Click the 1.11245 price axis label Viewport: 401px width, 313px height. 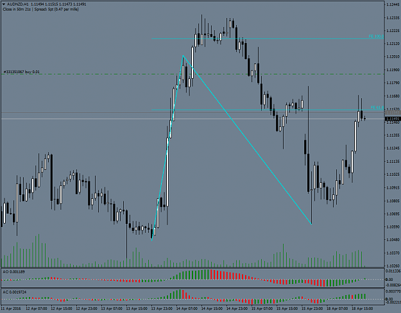(393, 148)
